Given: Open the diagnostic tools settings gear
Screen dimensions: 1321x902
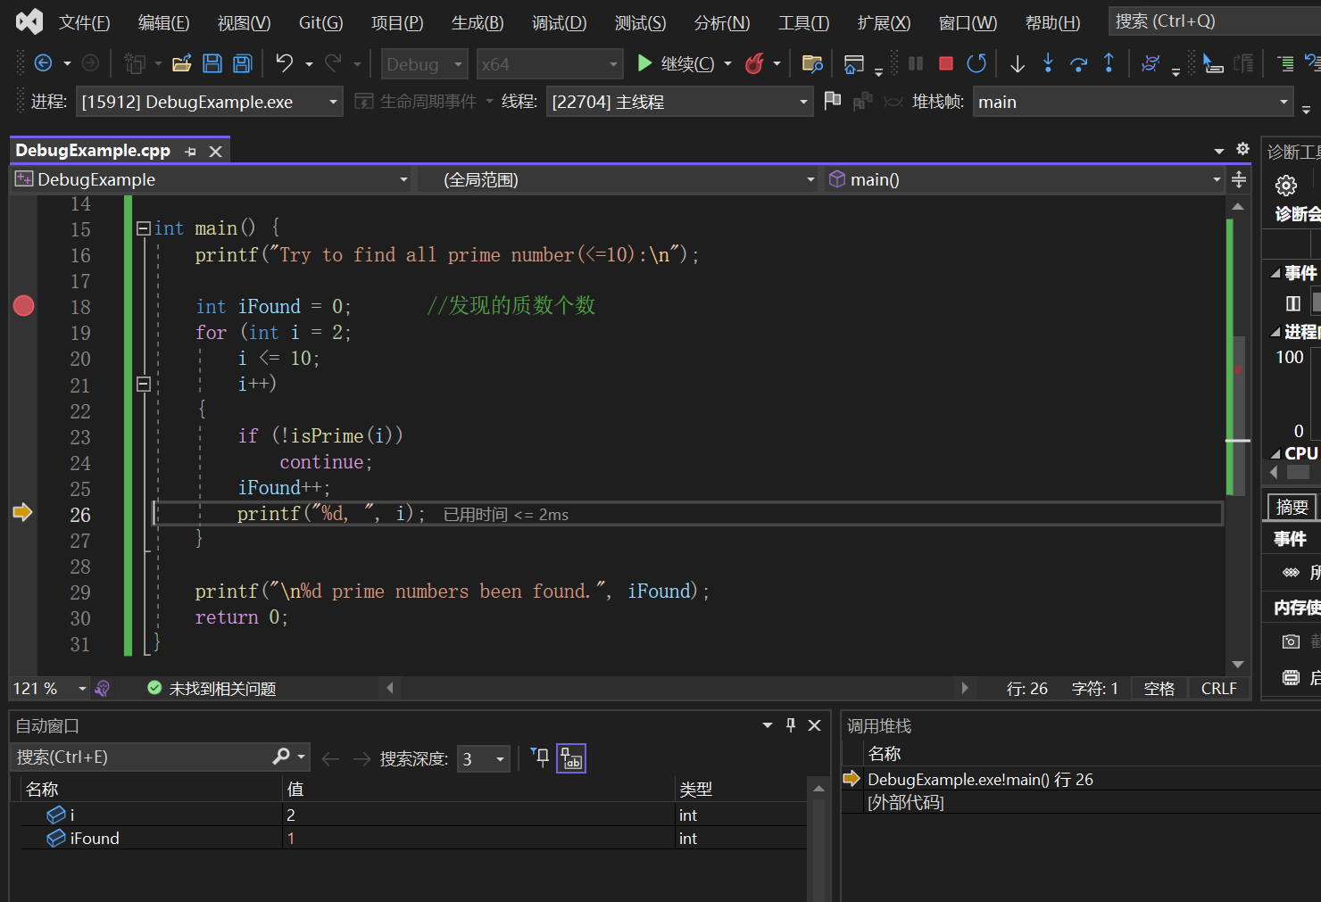Looking at the screenshot, I should (x=1286, y=186).
